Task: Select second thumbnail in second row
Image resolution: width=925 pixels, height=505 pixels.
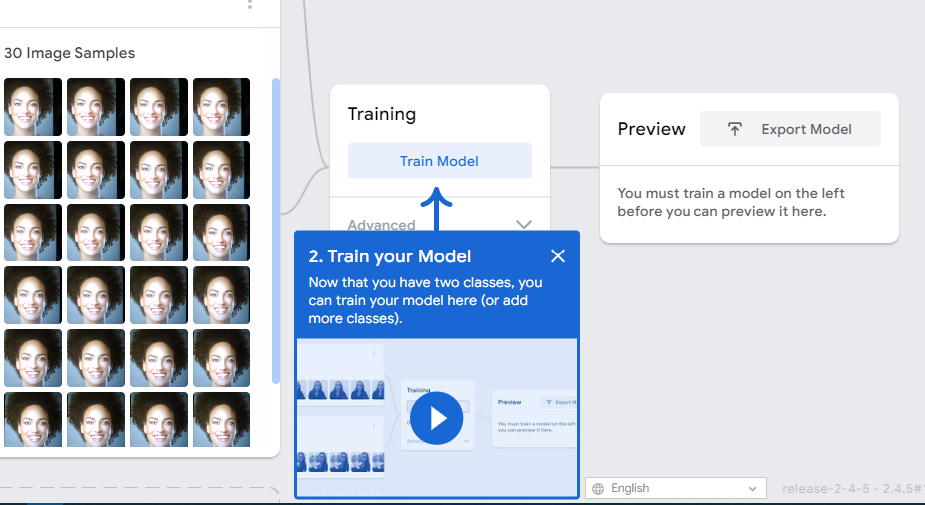Action: 96,170
